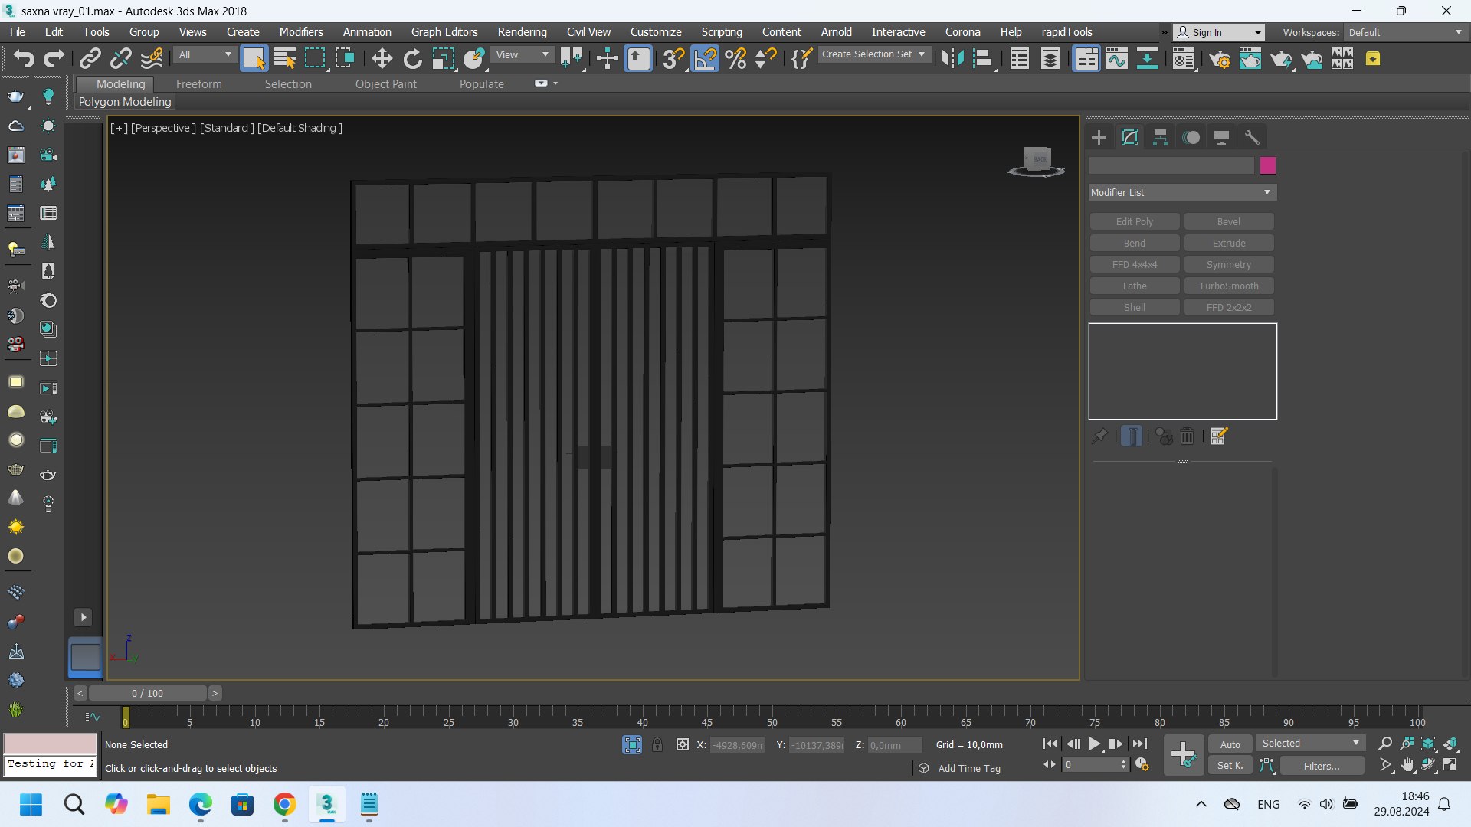Select the Select and Move tool
Screen dimensions: 1471x827
tap(382, 59)
